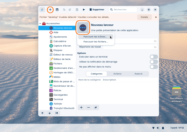
Task: Toggle 'Utiliser la notification de démarrage'
Action: [x=154, y=62]
